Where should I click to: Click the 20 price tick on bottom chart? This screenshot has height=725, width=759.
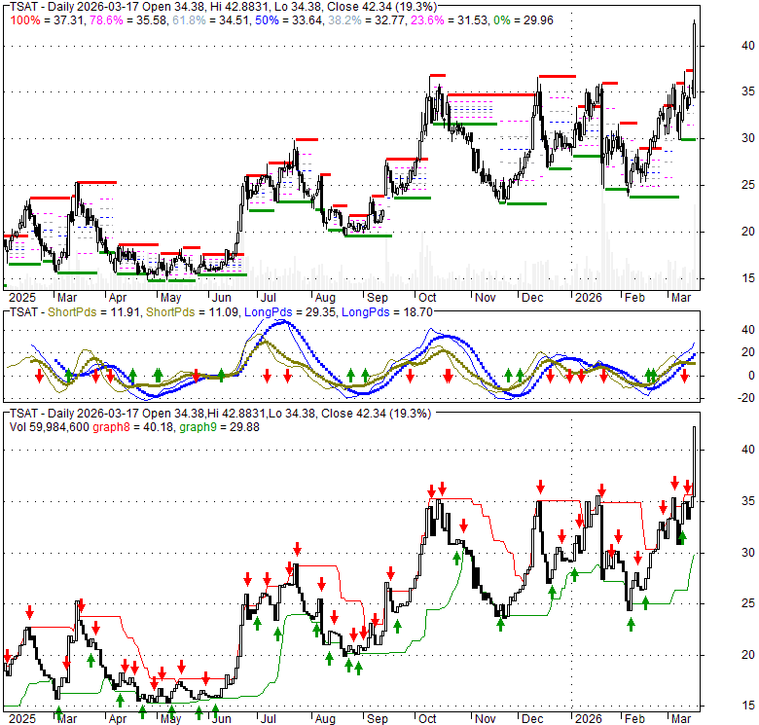[x=748, y=655]
